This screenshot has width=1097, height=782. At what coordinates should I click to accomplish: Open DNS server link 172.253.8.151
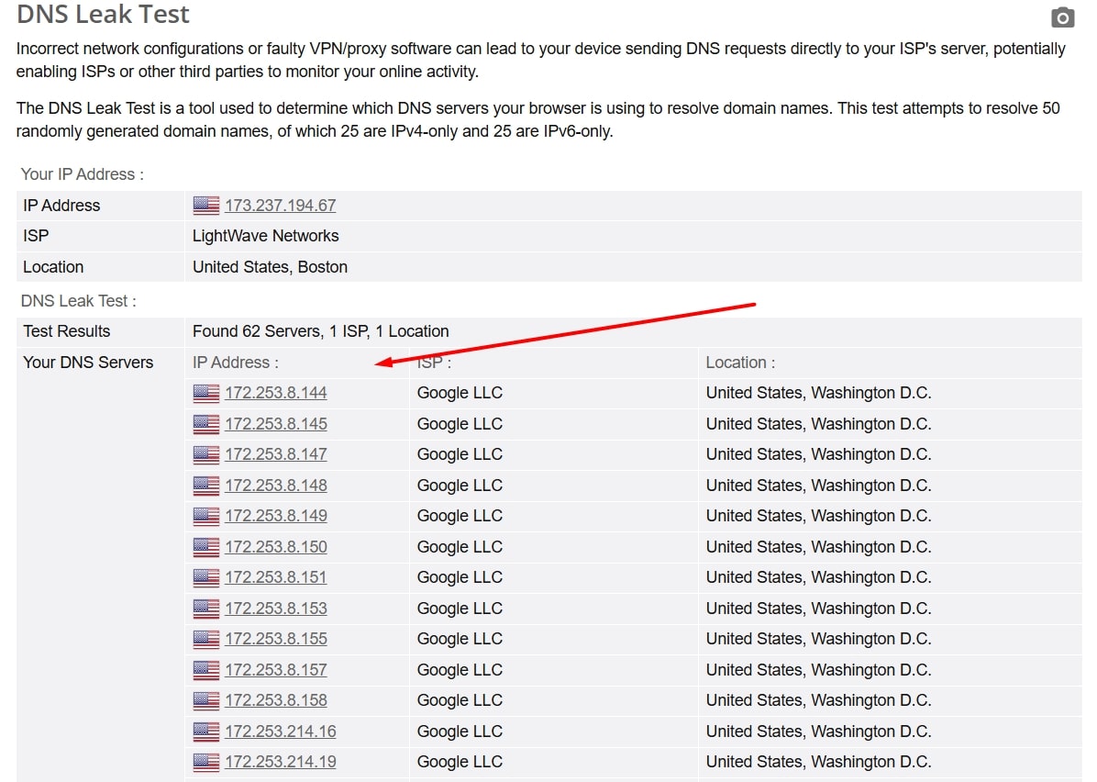pyautogui.click(x=276, y=577)
